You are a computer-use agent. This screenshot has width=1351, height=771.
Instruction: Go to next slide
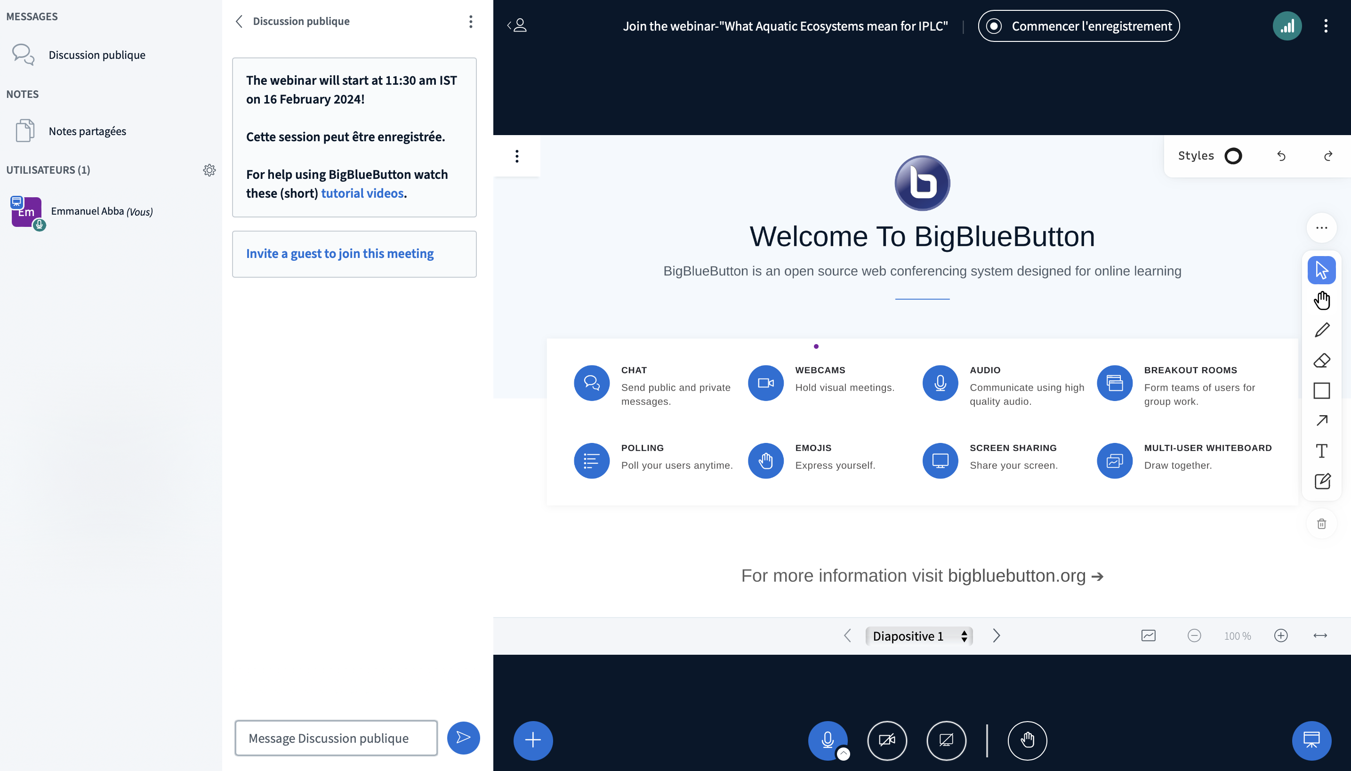(x=996, y=635)
